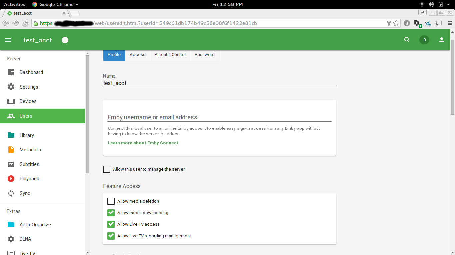
Task: Open Learn more about Emby Connect link
Action: click(143, 143)
